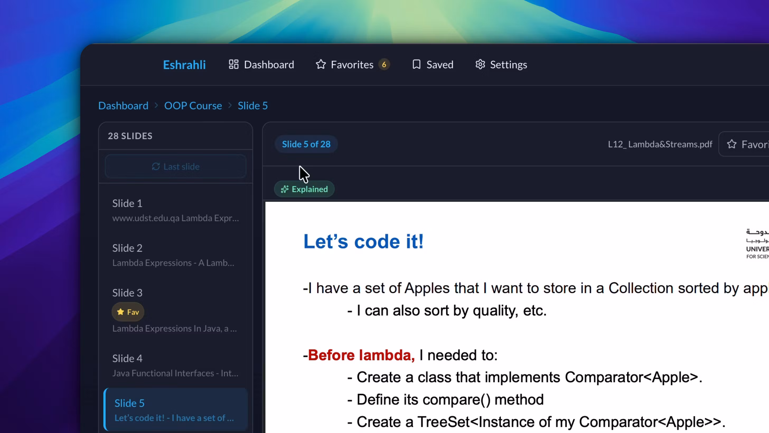Open Dashboard in top navigation

tap(261, 65)
